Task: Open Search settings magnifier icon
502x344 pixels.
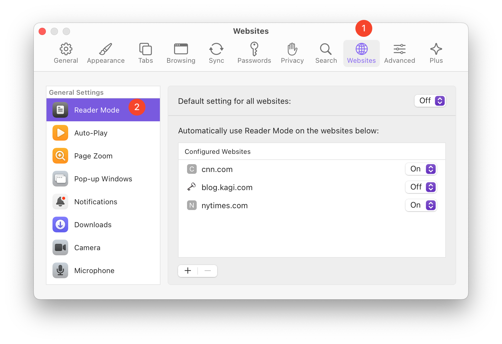Action: pos(326,49)
